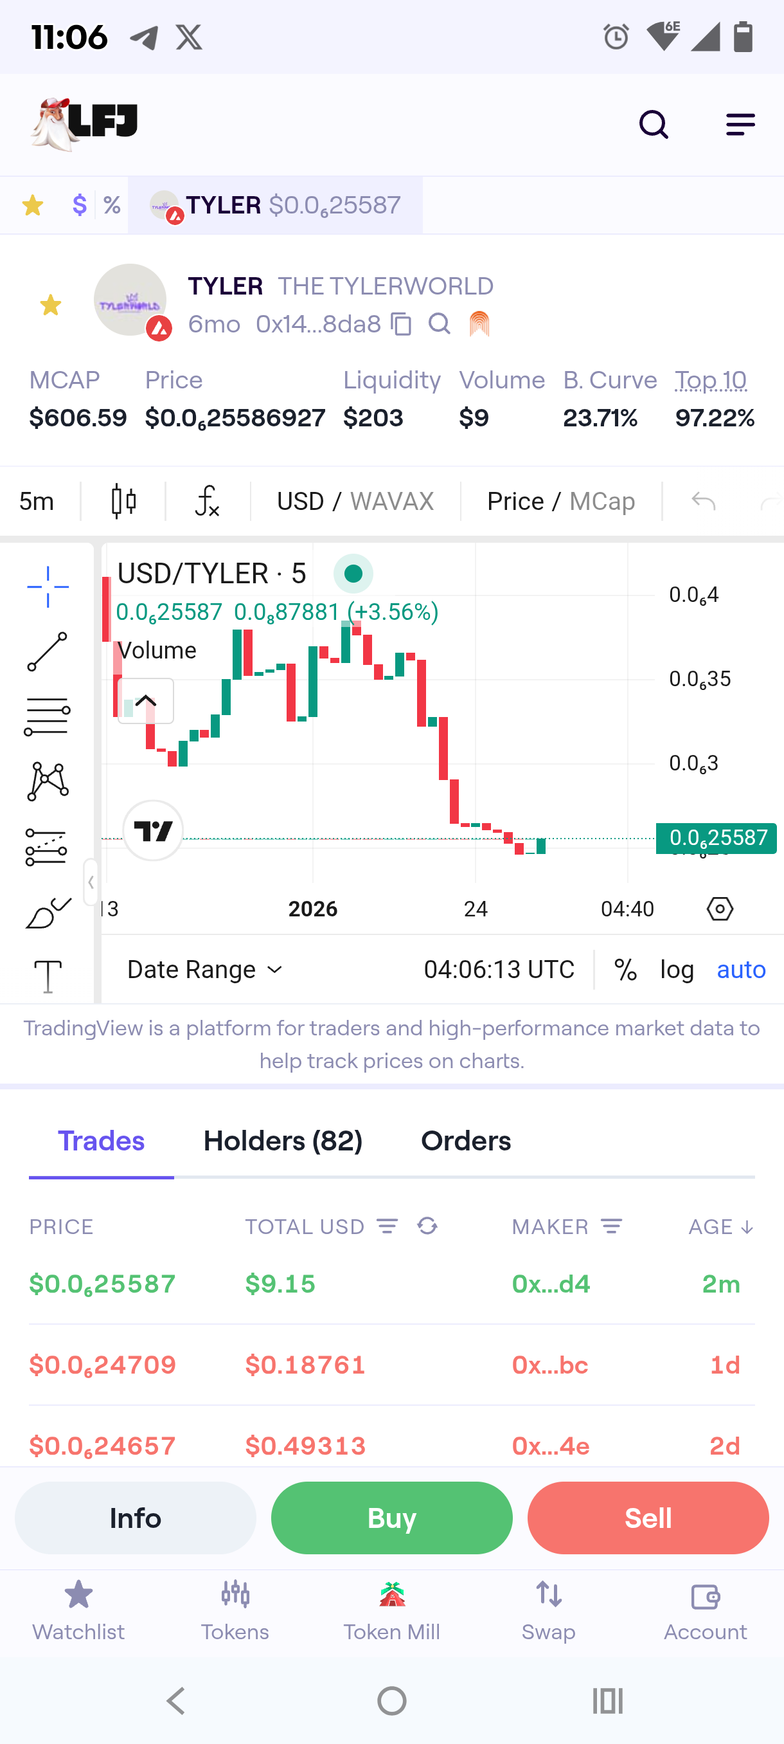Tap the green Buy button

[391, 1518]
